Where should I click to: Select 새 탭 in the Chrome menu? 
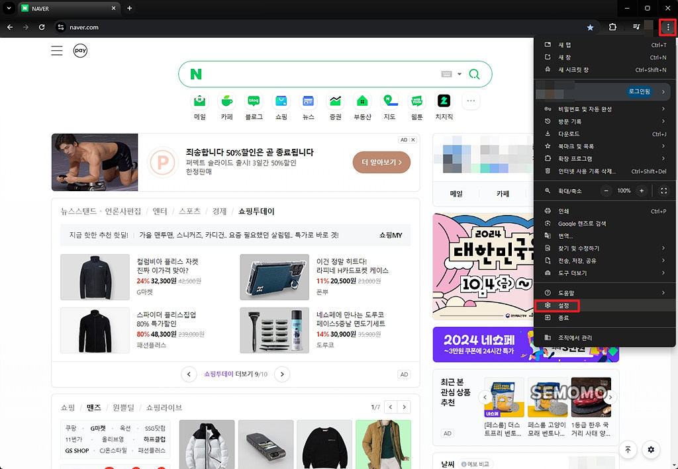(x=605, y=45)
